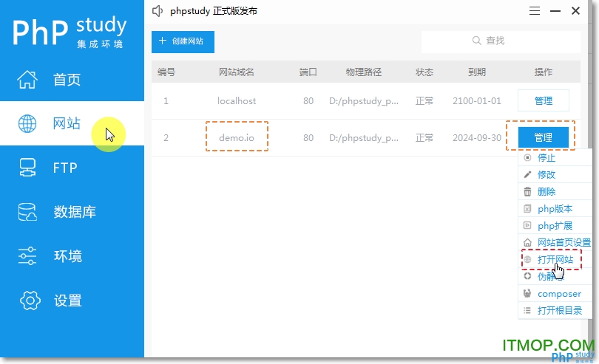
Task: Choose 停止 from the manage menu
Action: coord(555,157)
